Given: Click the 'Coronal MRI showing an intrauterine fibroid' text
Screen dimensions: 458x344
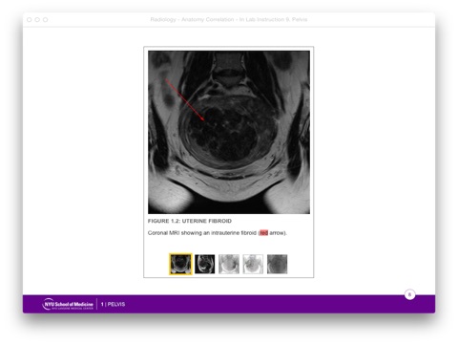Looking at the screenshot, I should tap(202, 233).
